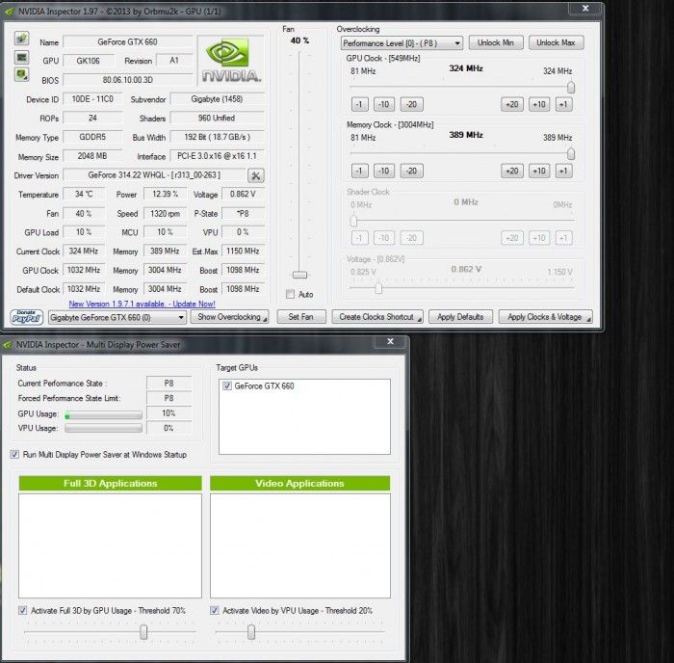Viewport: 674px width, 663px height.
Task: Open the New Version 1.9.7.1 update link
Action: coord(142,304)
